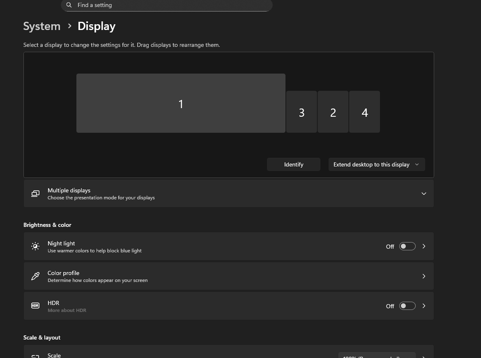This screenshot has width=481, height=358.
Task: Open Night light settings arrow
Action: point(424,246)
